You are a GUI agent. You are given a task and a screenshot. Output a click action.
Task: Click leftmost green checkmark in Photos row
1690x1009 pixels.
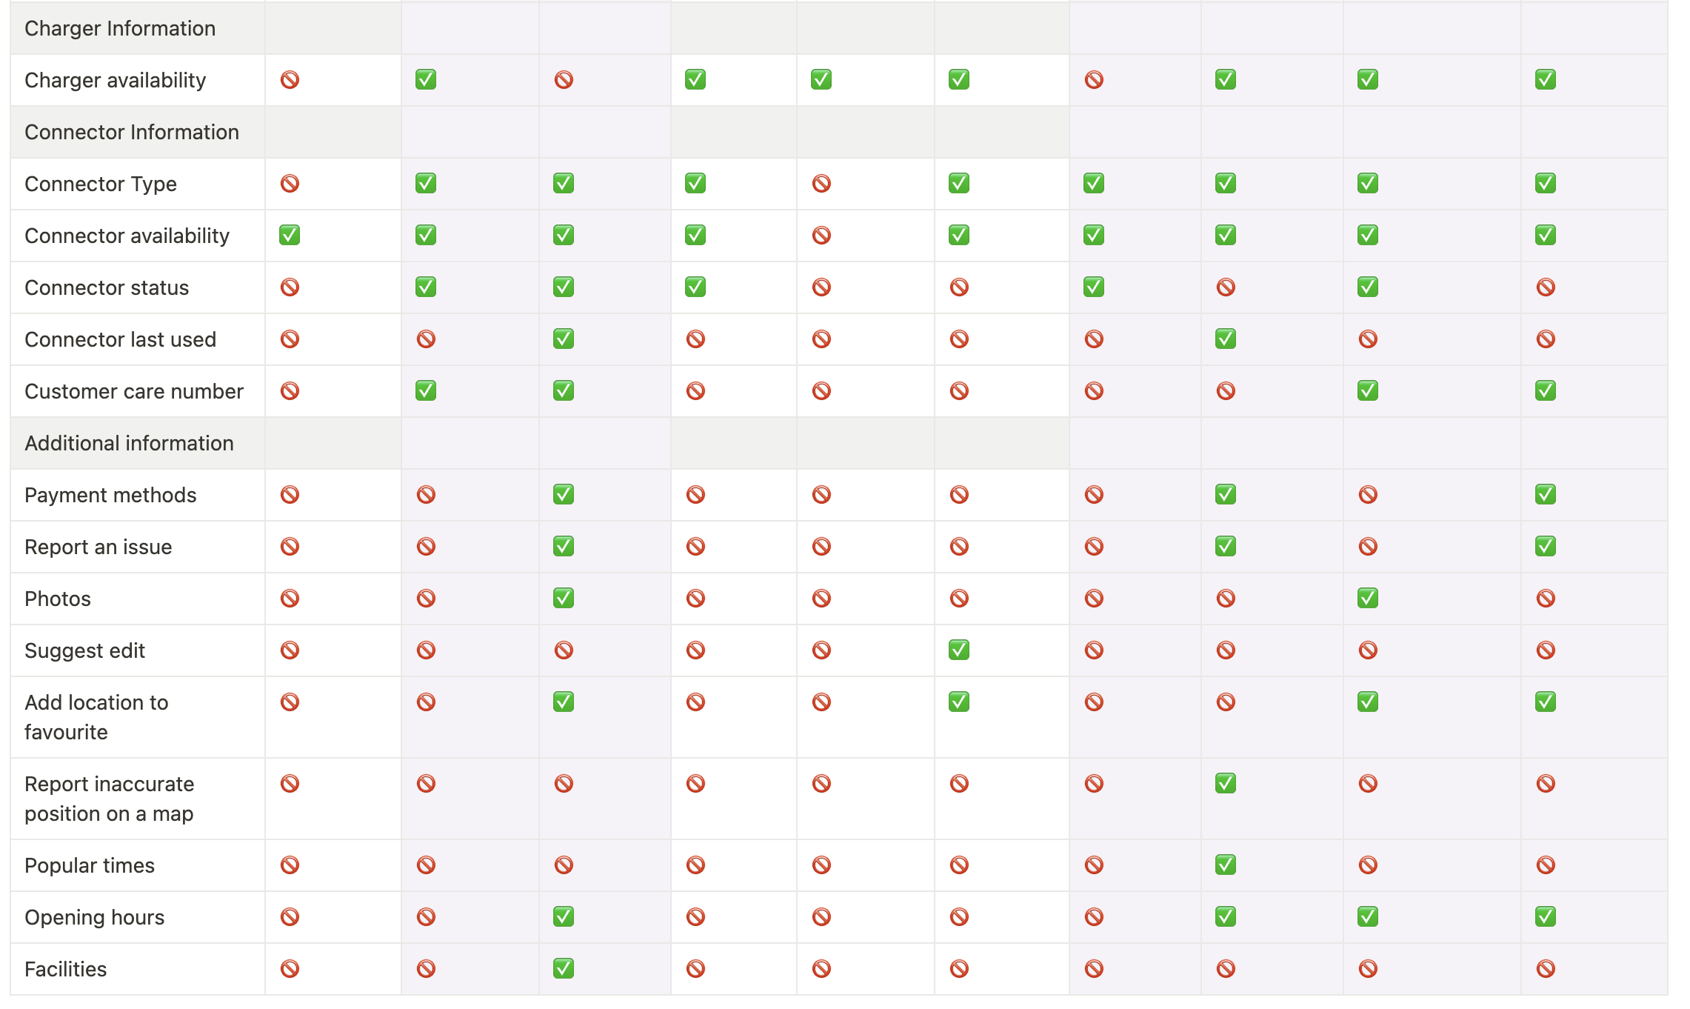point(563,598)
